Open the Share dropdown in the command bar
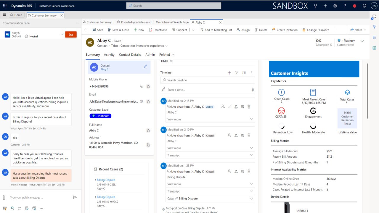The height and width of the screenshot is (213, 379). (358, 30)
